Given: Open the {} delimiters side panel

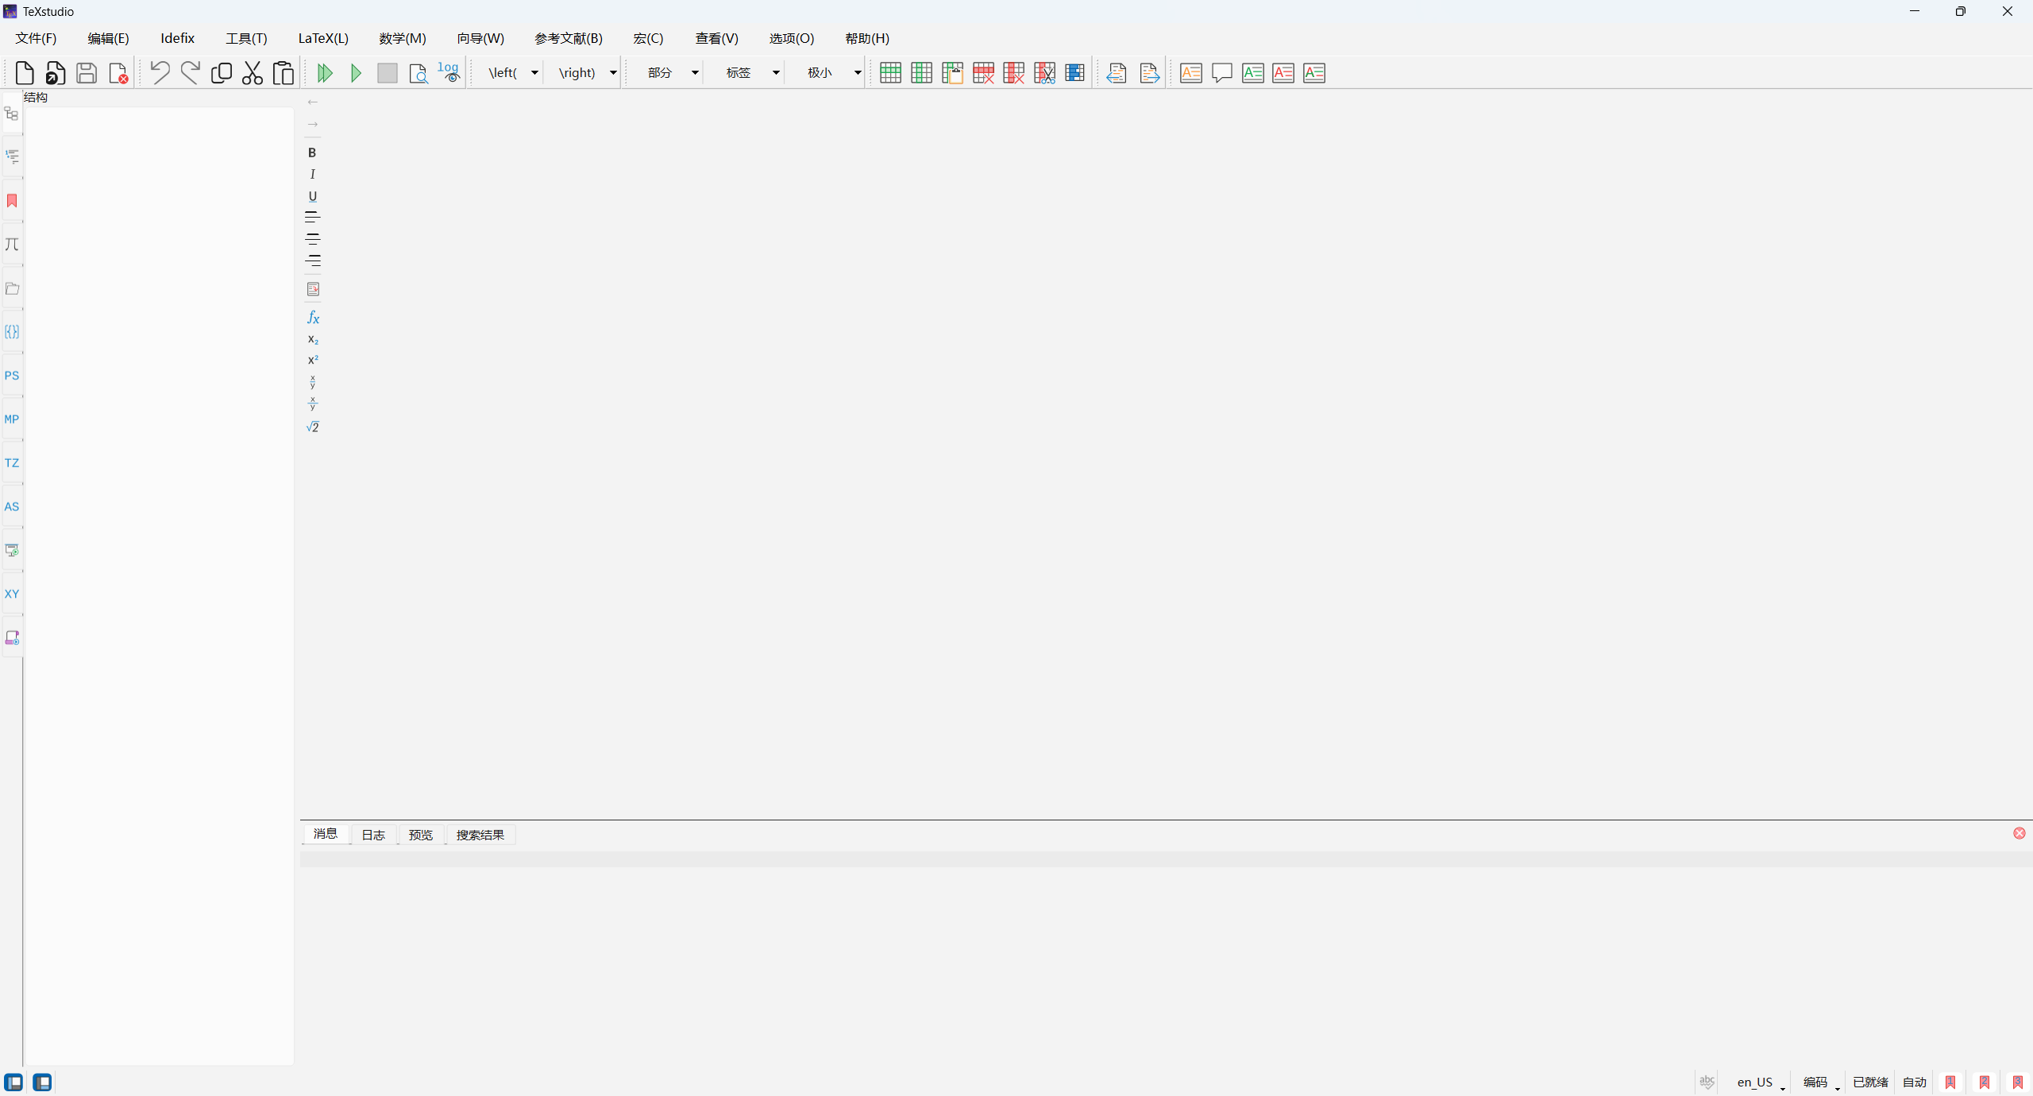Looking at the screenshot, I should point(12,332).
